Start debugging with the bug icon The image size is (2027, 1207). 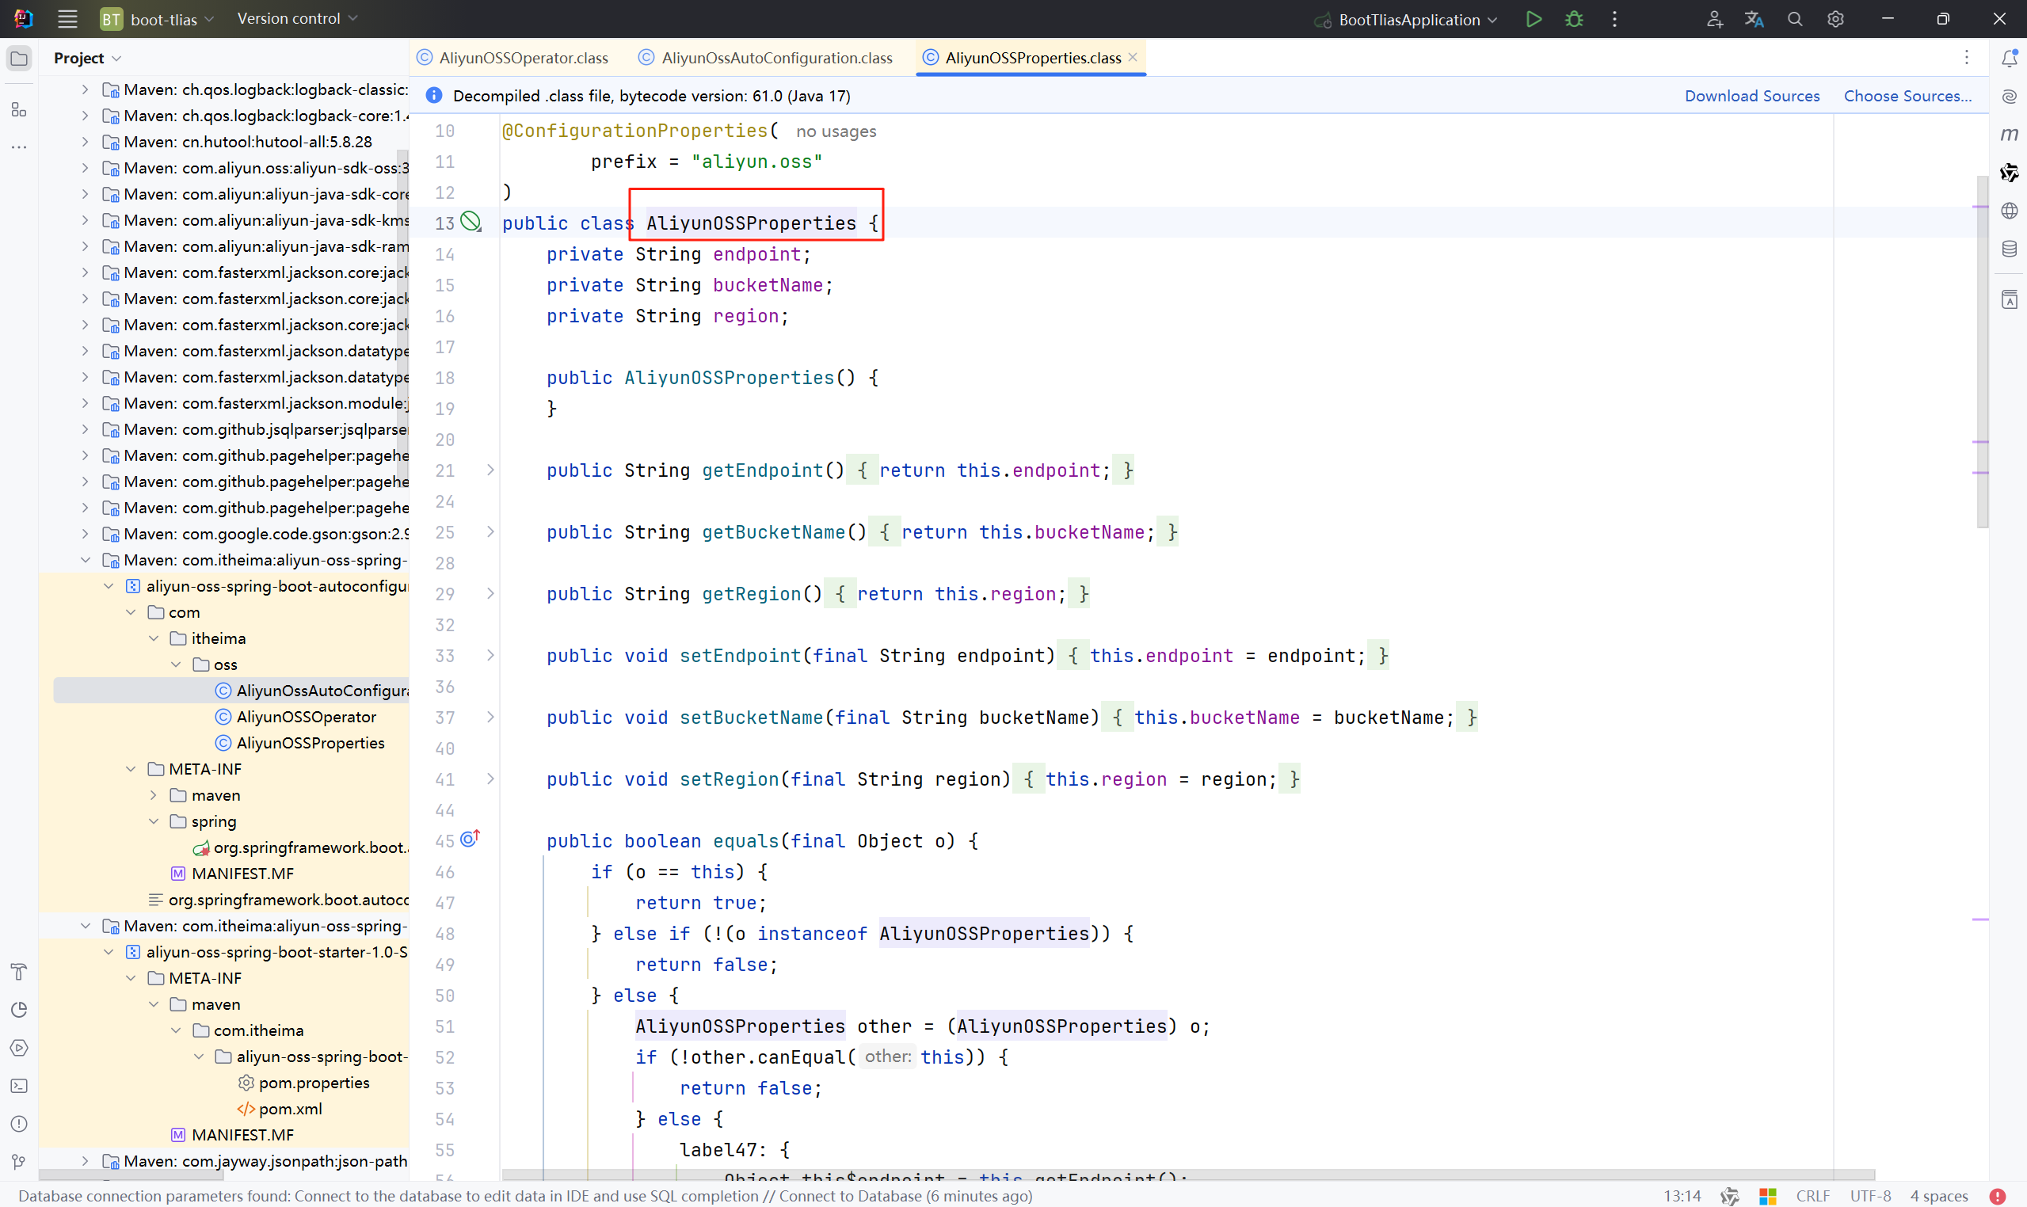coord(1573,19)
